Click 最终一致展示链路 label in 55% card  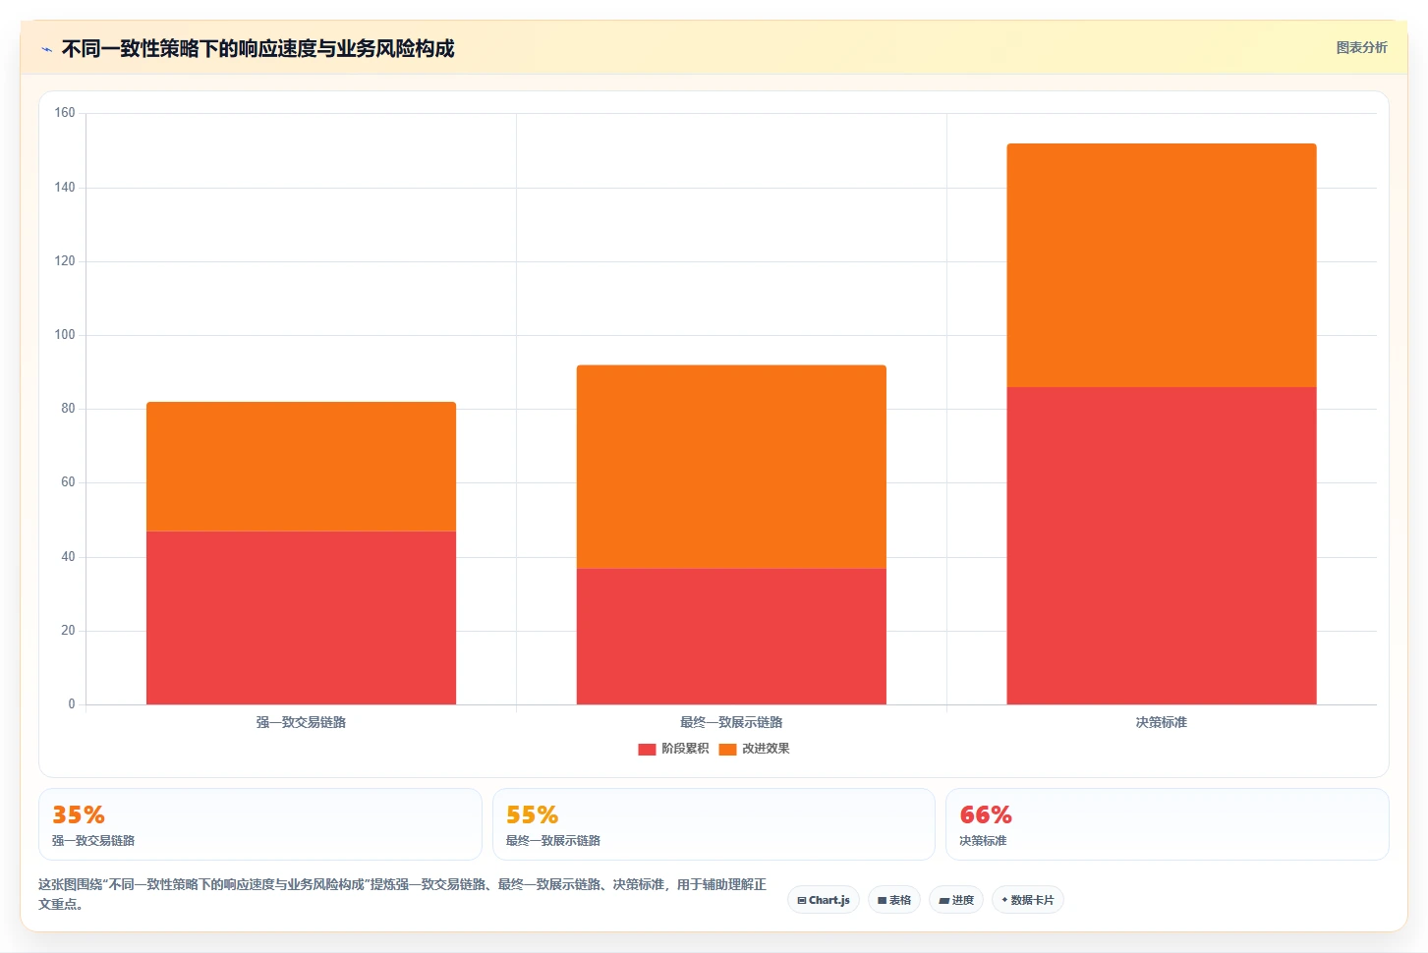(553, 841)
